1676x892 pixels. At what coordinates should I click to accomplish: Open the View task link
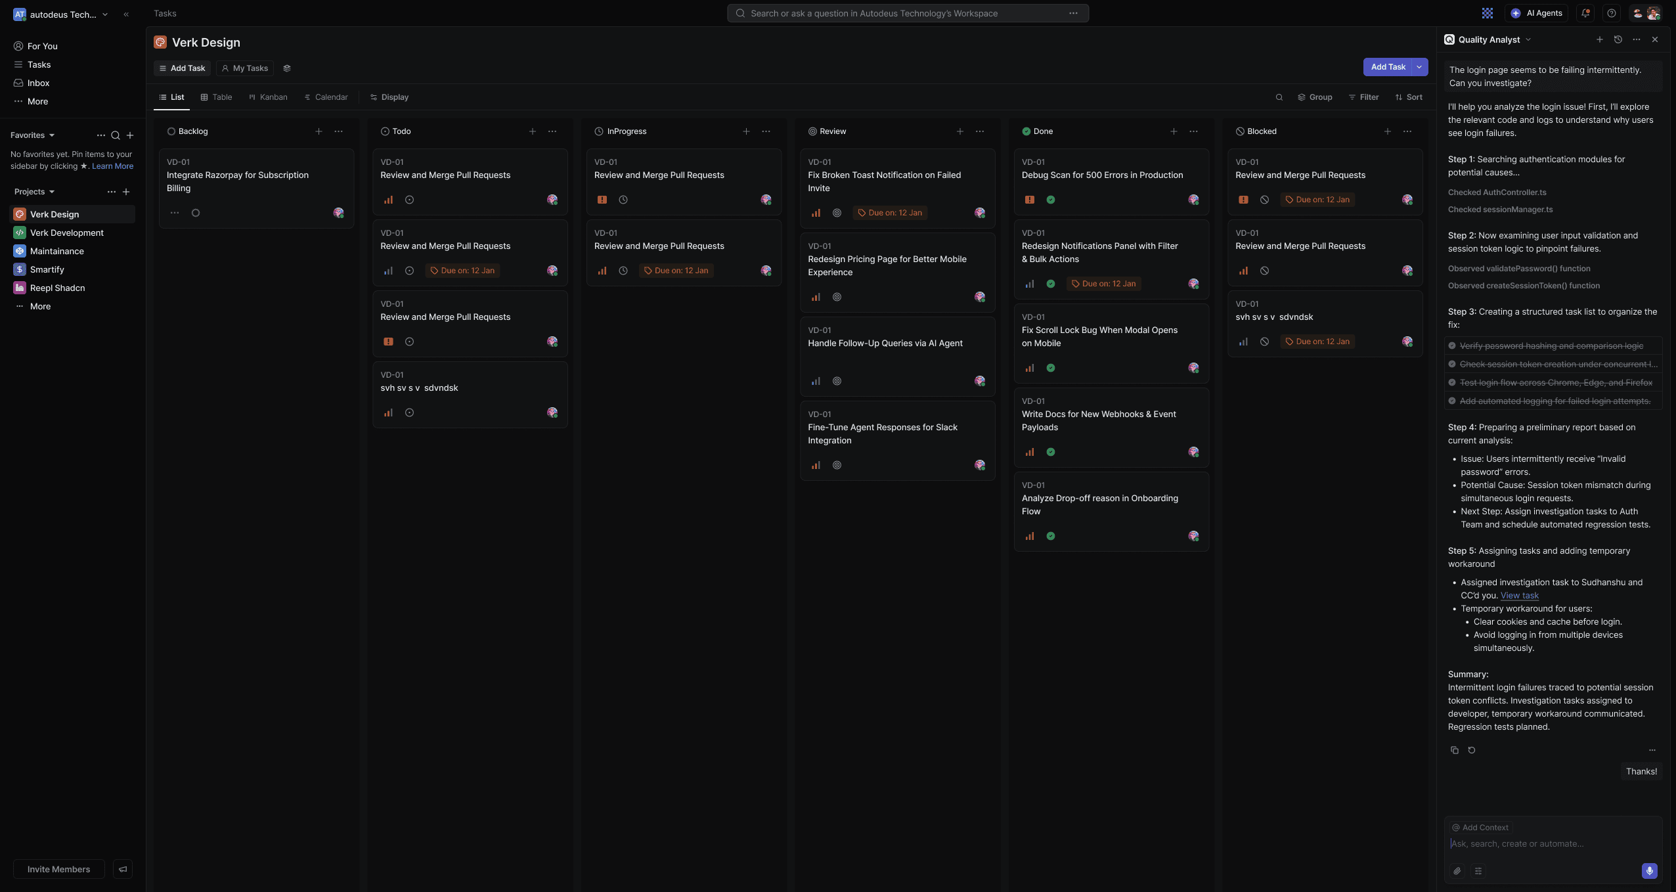(x=1519, y=595)
